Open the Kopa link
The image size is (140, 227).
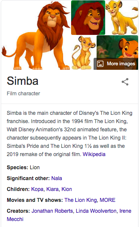37,189
